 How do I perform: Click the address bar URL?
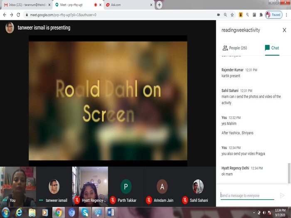[63, 15]
